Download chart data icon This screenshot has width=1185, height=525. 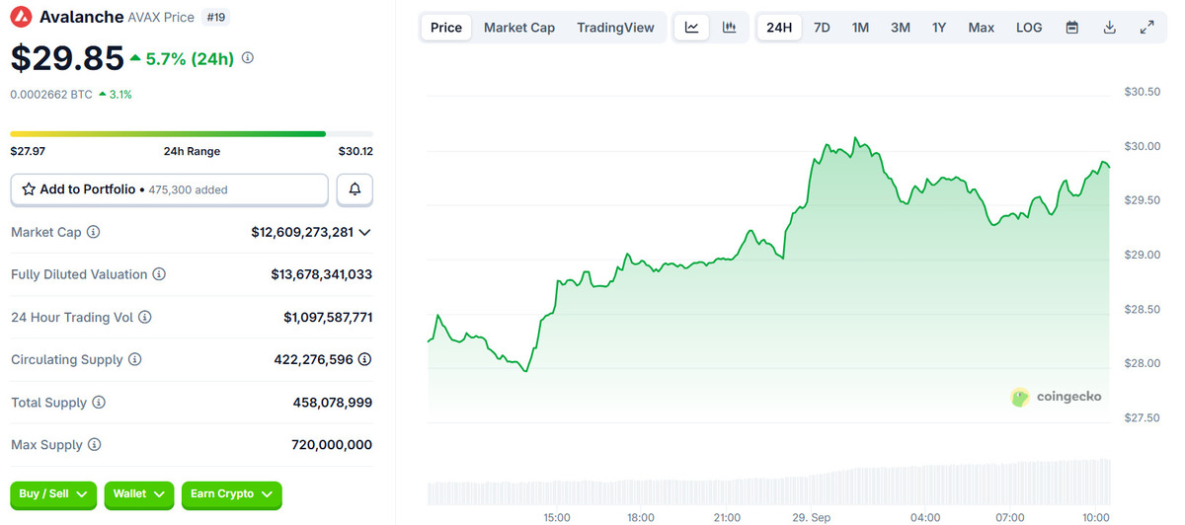(1109, 28)
